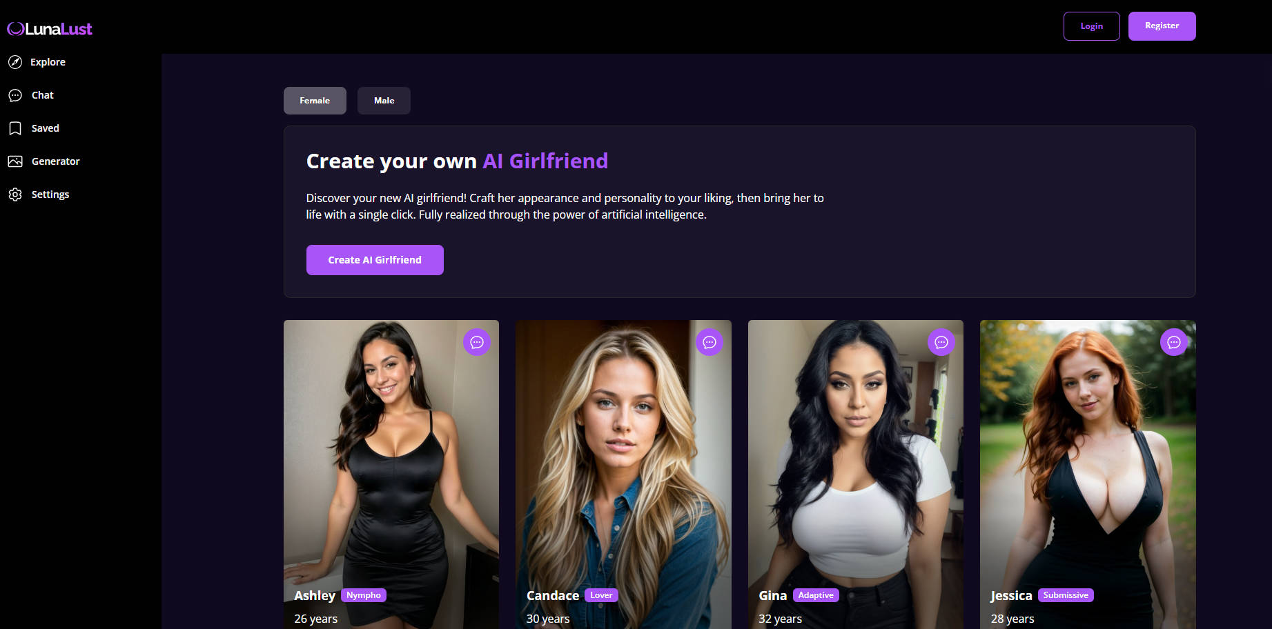Start chat with Ashley via chat icon

click(477, 342)
